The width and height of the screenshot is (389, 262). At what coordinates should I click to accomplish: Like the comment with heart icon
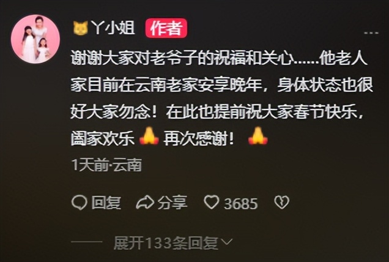point(212,202)
